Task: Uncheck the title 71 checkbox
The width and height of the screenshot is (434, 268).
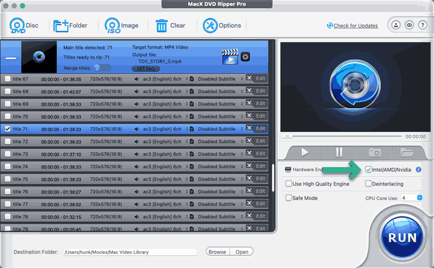Action: tap(8, 129)
